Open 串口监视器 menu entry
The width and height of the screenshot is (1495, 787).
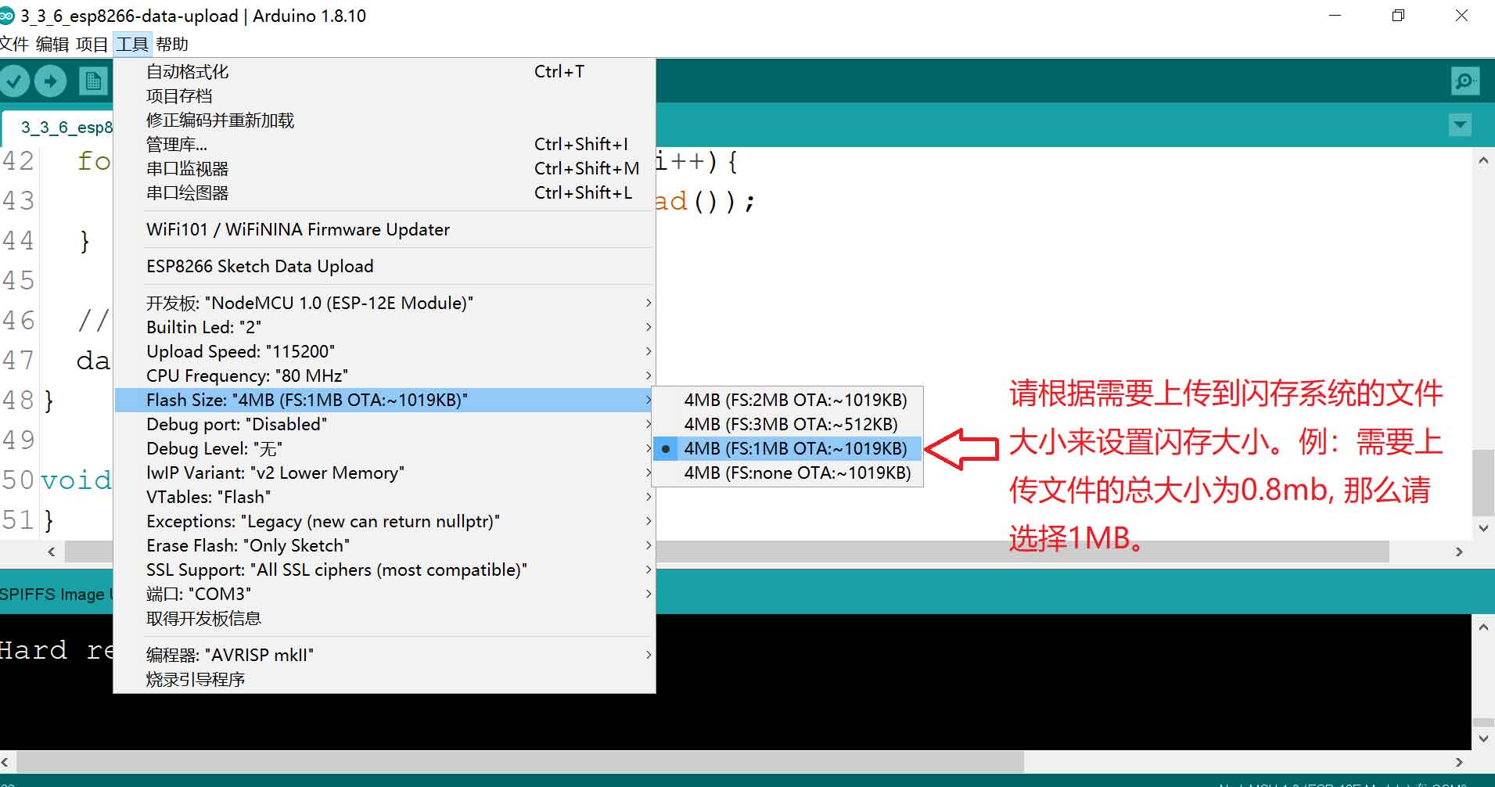pos(384,169)
